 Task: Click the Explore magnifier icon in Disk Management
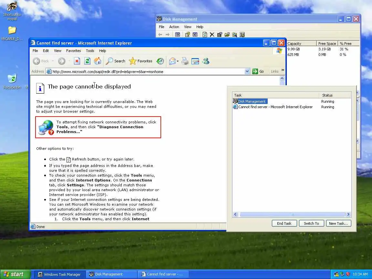pos(235,35)
